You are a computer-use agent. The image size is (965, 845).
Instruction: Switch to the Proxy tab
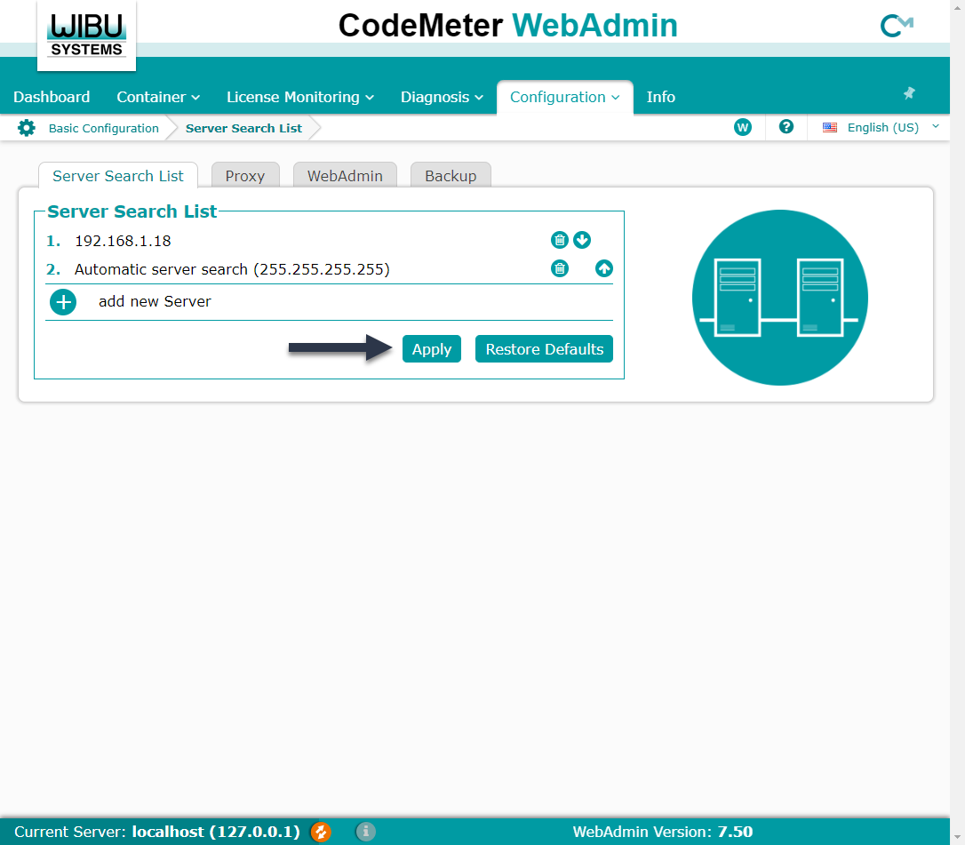(245, 176)
